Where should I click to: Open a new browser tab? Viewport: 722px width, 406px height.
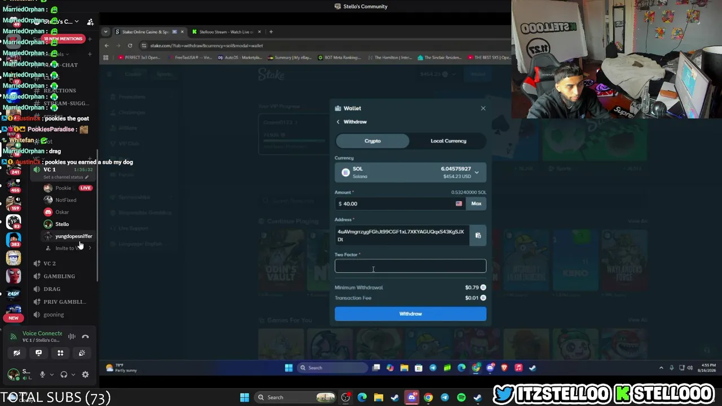tap(271, 32)
